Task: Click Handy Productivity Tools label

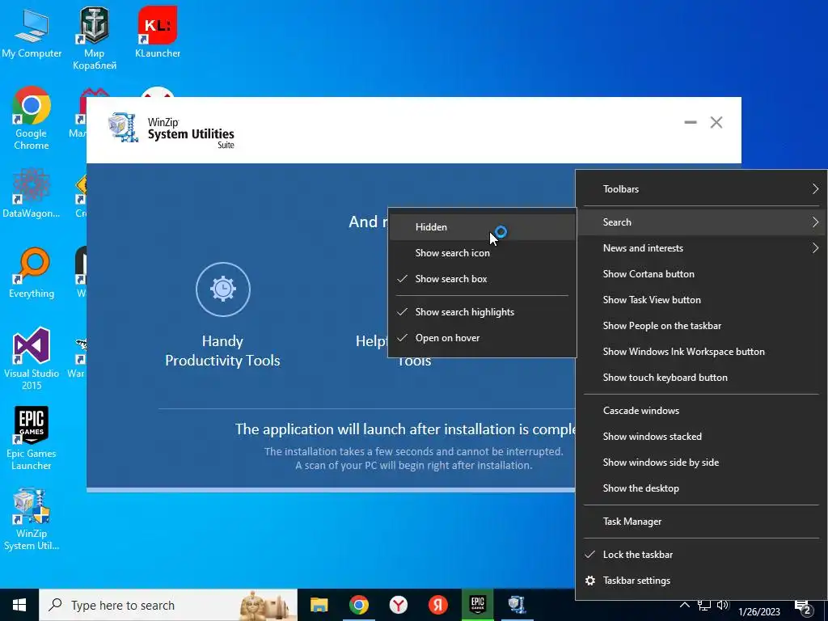Action: click(x=222, y=351)
